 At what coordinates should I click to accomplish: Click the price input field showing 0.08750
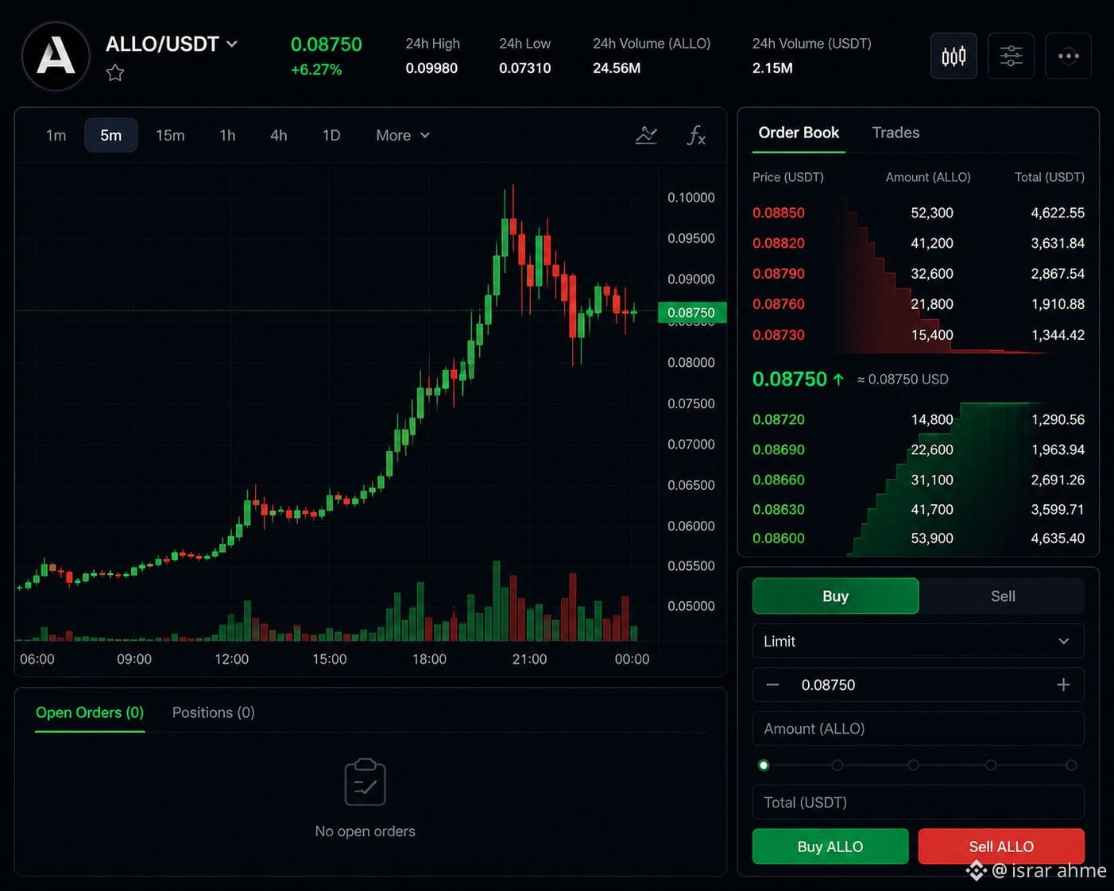pyautogui.click(x=919, y=685)
